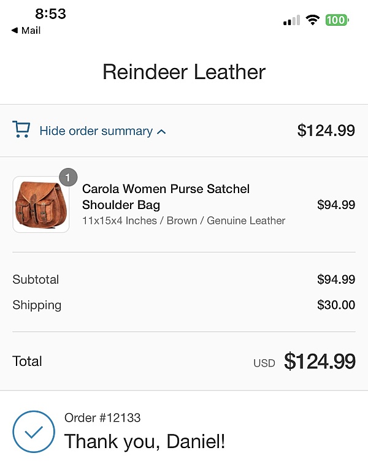Tap the 8:53 clock in status bar
The width and height of the screenshot is (368, 464).
[x=51, y=13]
